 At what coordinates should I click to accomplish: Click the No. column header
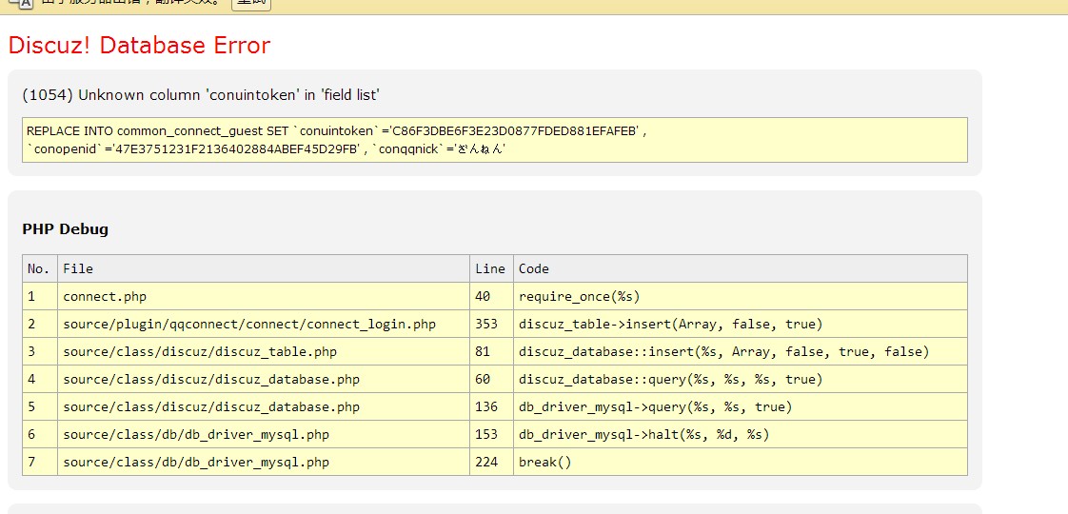pos(39,268)
